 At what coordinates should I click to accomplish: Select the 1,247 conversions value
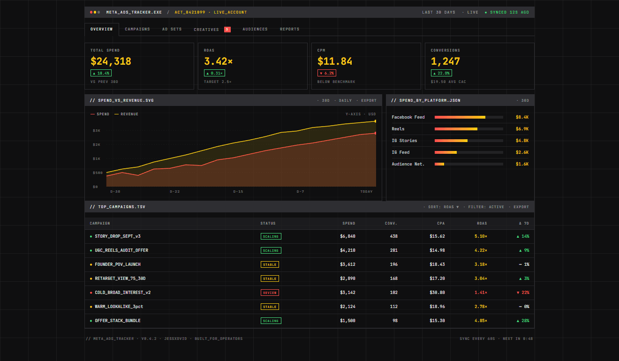click(x=445, y=61)
